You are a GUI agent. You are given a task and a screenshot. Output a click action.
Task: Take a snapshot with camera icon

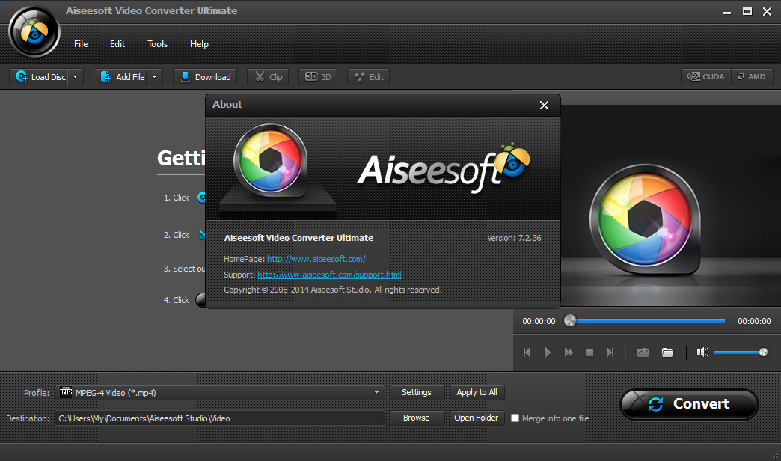pos(643,352)
